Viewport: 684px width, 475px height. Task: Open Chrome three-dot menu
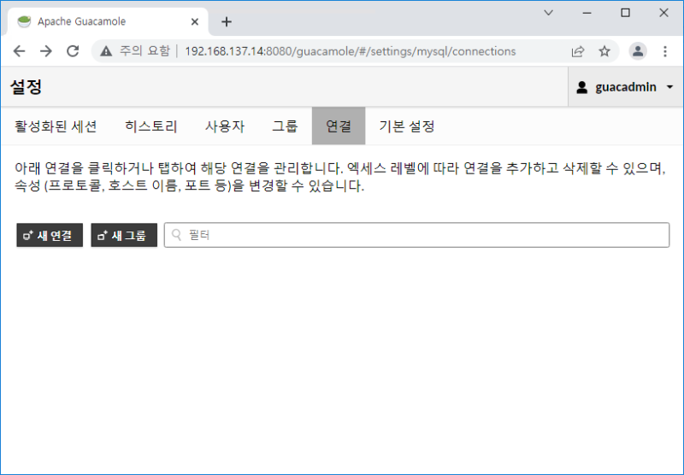[665, 51]
